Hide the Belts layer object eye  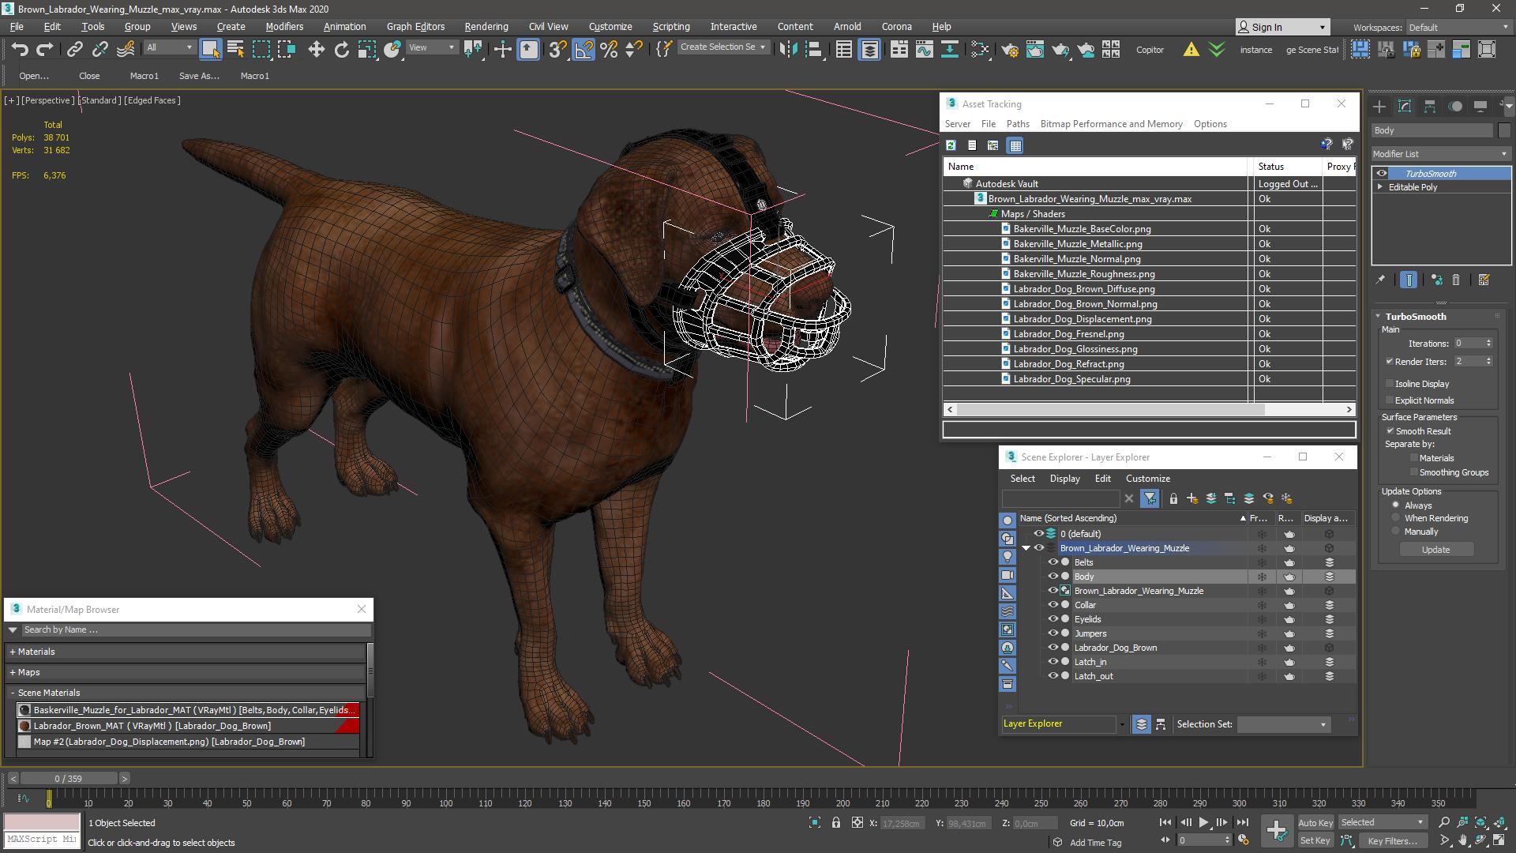1053,562
